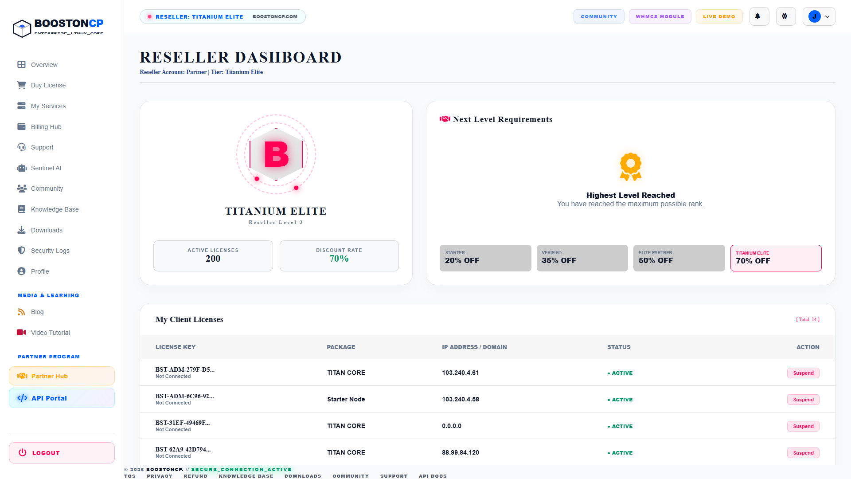Image resolution: width=851 pixels, height=479 pixels.
Task: Click the Video Tutorial camera icon
Action: tap(21, 333)
